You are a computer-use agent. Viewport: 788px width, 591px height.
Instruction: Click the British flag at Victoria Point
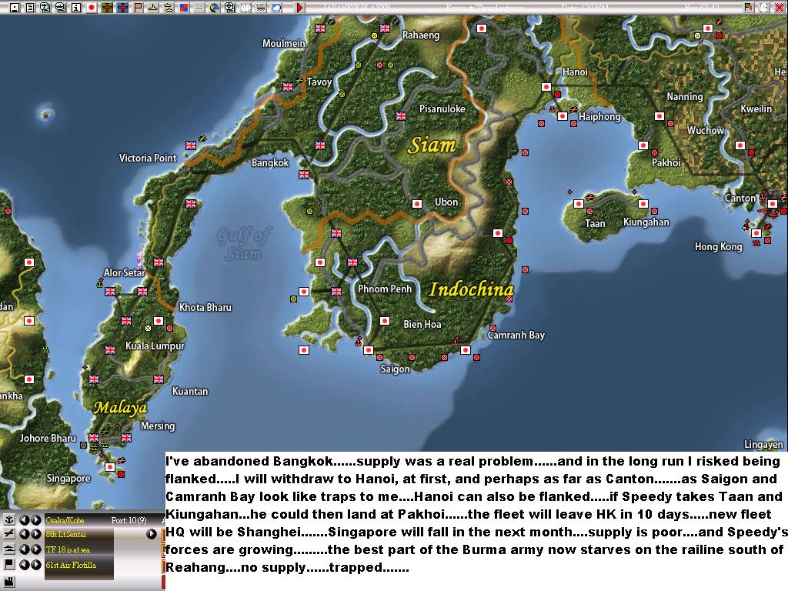tap(191, 145)
